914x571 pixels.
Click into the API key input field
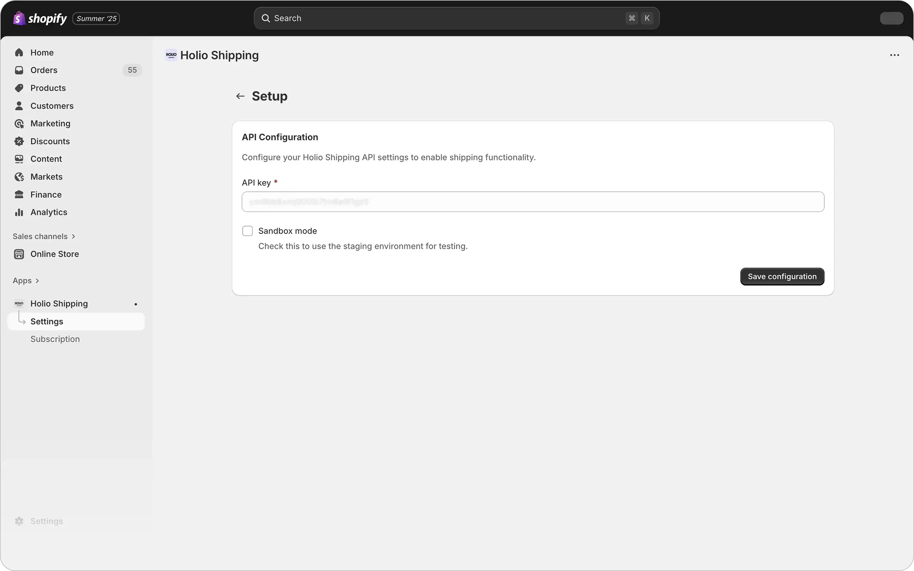(533, 202)
